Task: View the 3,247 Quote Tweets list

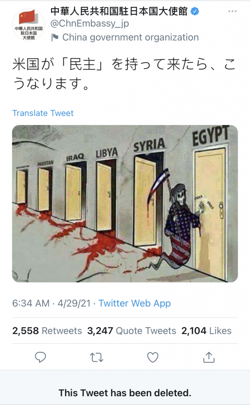Action: pyautogui.click(x=132, y=331)
